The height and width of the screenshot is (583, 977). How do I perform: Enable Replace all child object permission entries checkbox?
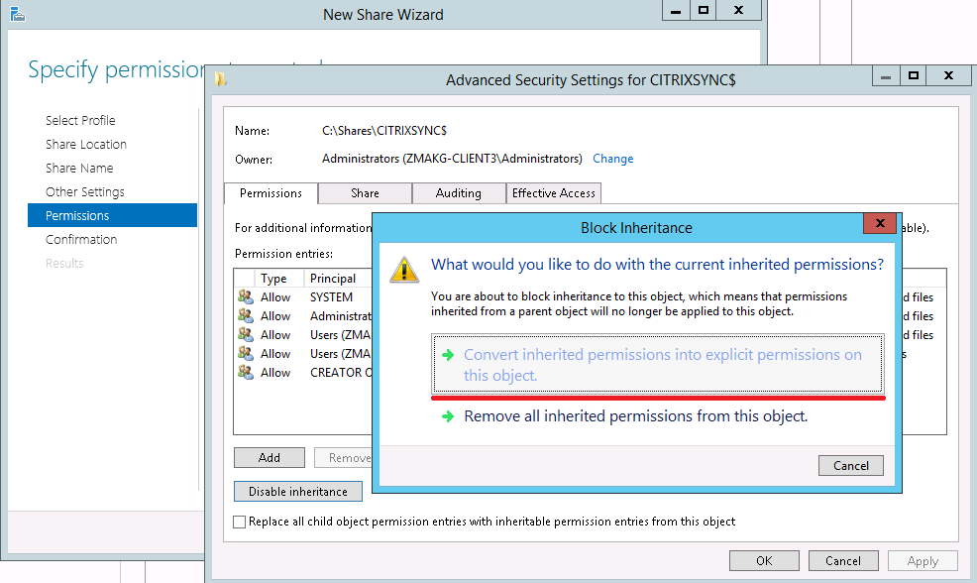coord(239,522)
